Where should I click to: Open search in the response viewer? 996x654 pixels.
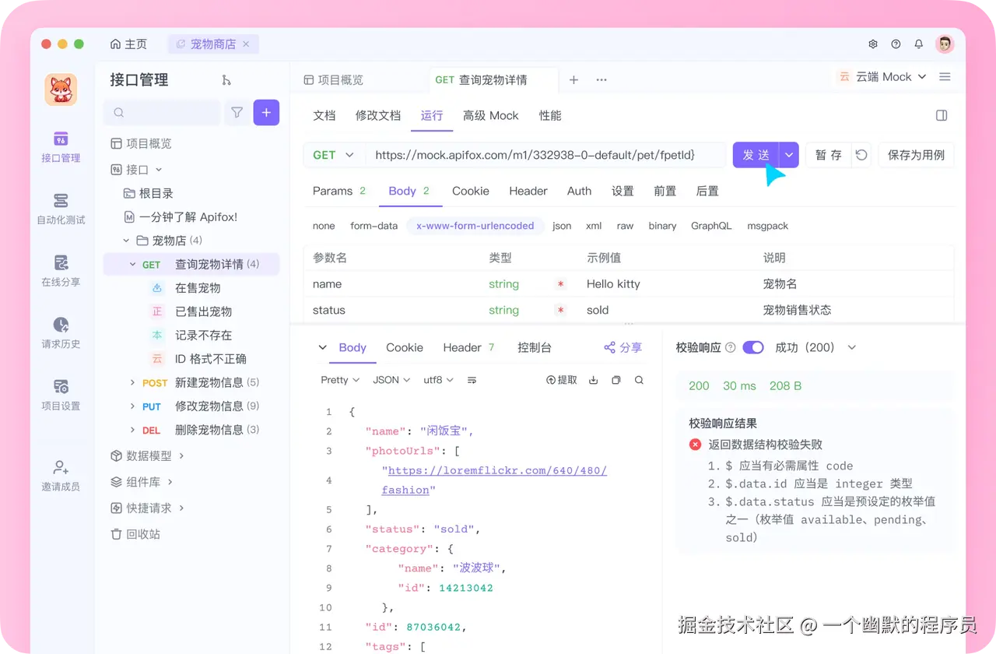coord(638,380)
